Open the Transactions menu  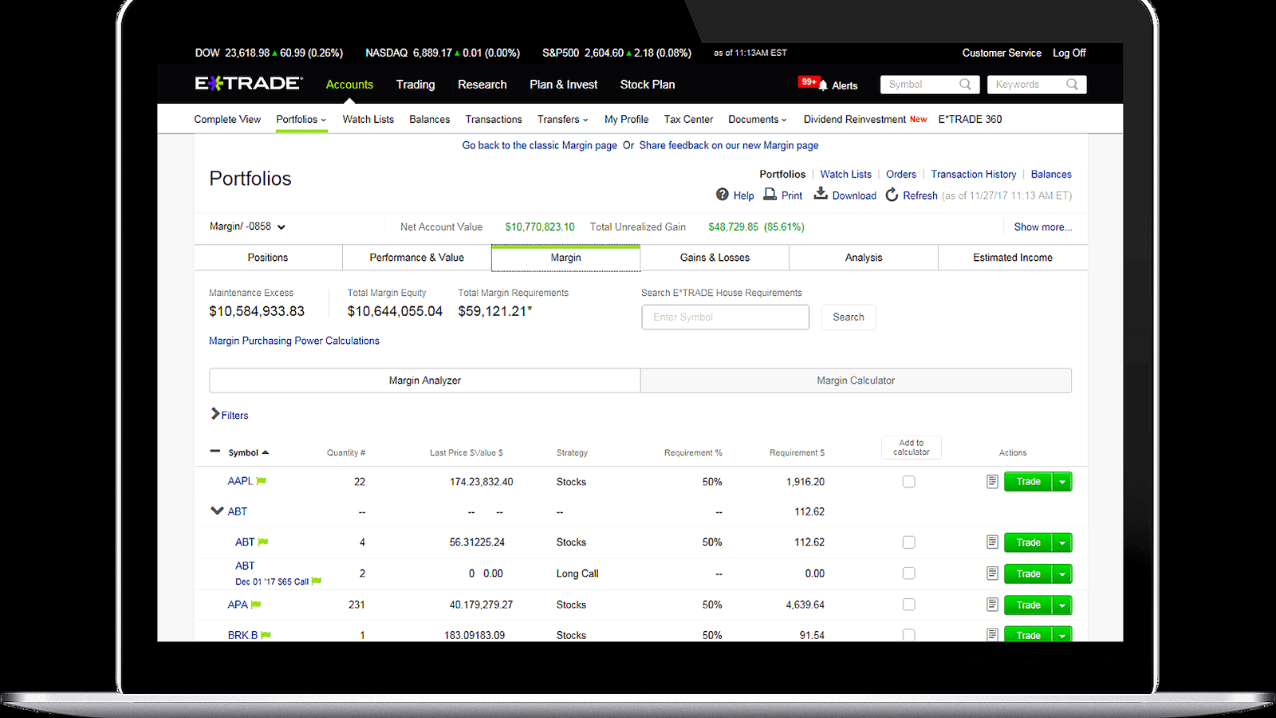(493, 119)
